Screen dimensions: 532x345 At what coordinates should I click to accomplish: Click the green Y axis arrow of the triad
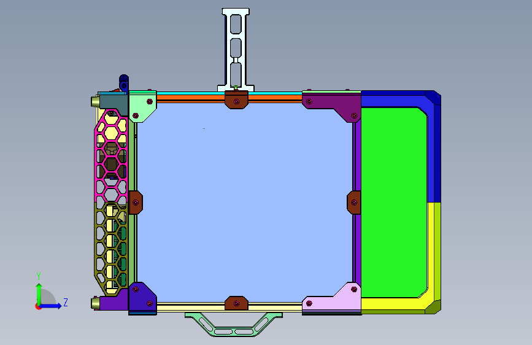pyautogui.click(x=39, y=294)
